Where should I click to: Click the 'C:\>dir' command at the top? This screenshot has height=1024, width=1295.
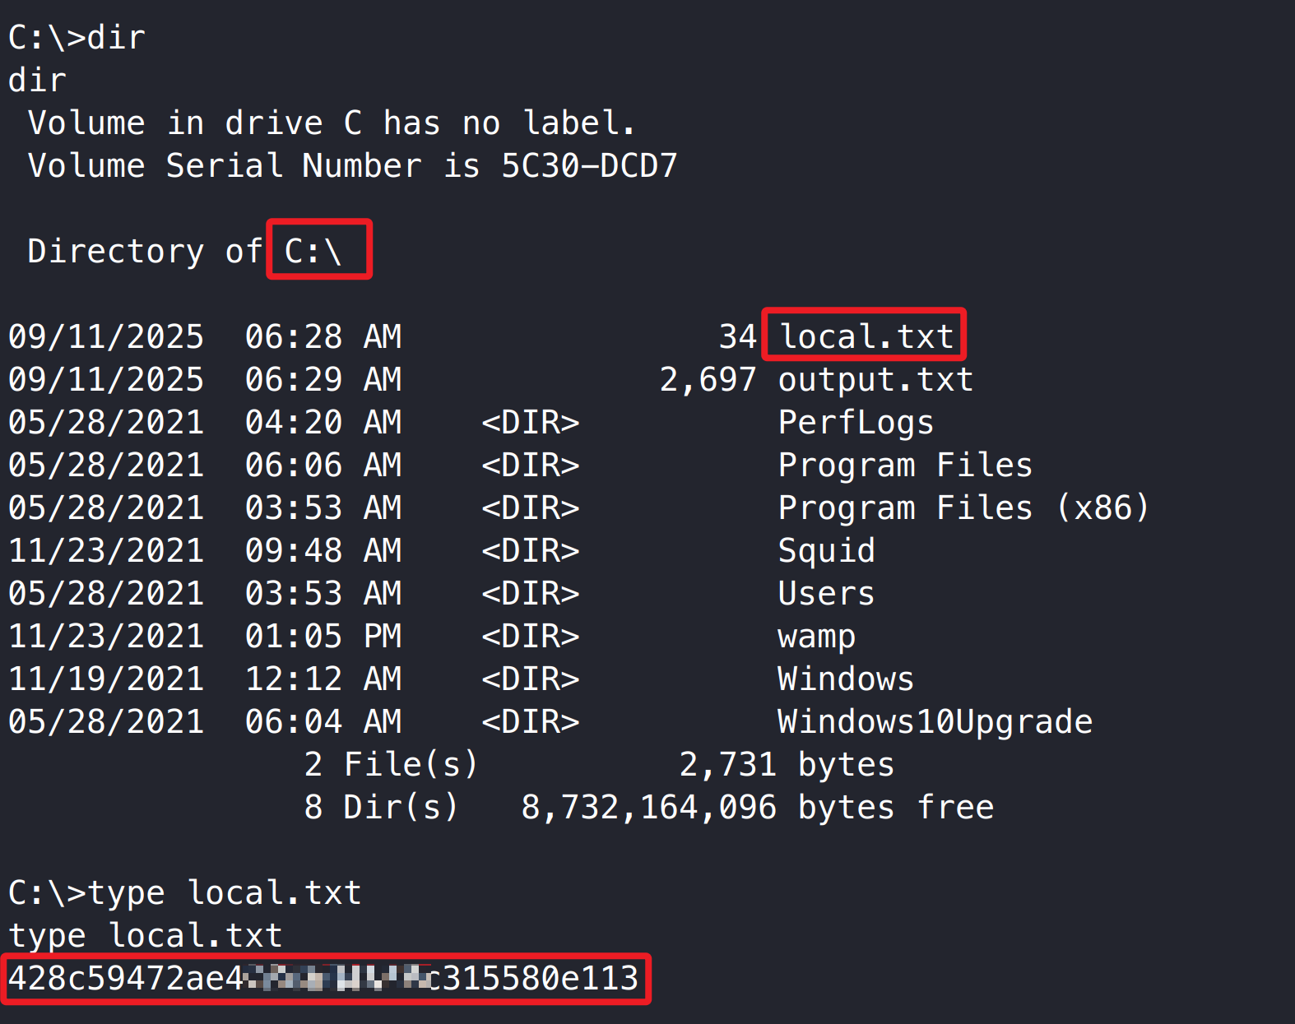coord(77,38)
